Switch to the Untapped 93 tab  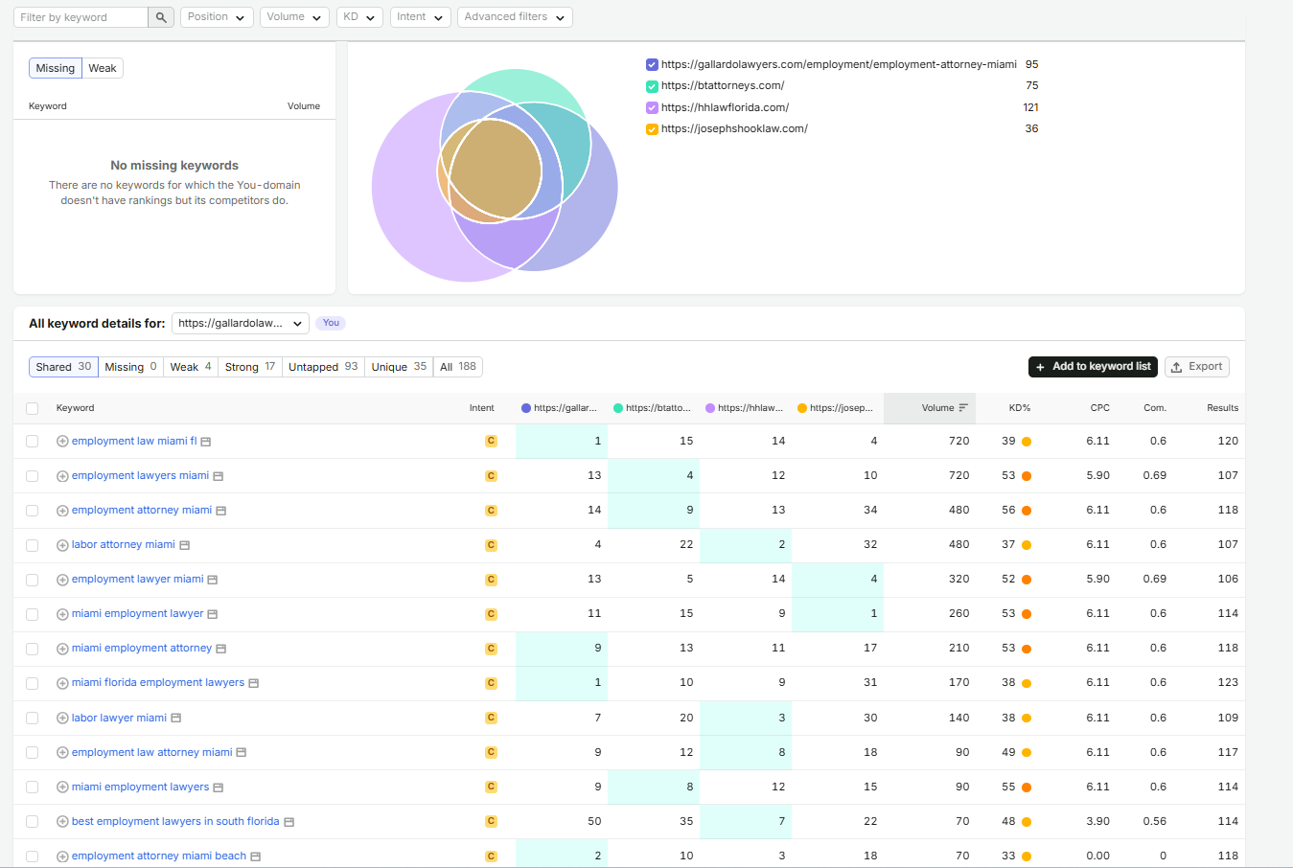tap(323, 367)
